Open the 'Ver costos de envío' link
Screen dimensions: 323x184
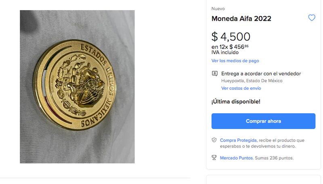[x=241, y=88]
